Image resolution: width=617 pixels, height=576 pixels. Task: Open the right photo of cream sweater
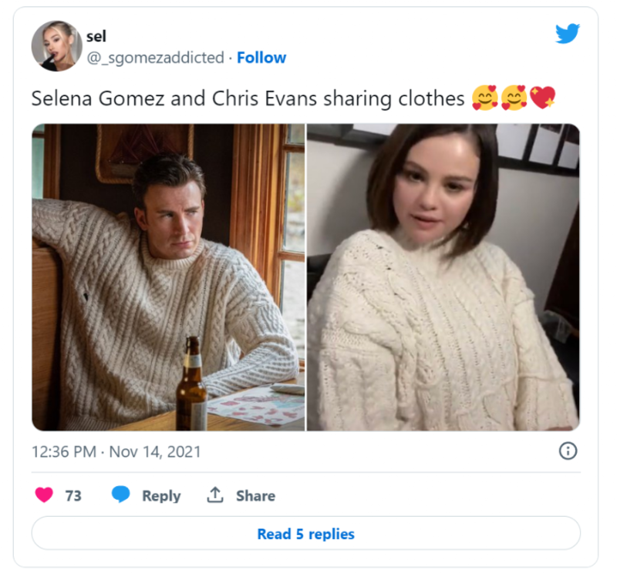click(x=443, y=277)
